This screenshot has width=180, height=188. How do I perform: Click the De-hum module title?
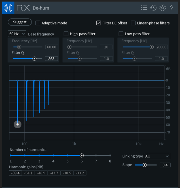point(41,8)
